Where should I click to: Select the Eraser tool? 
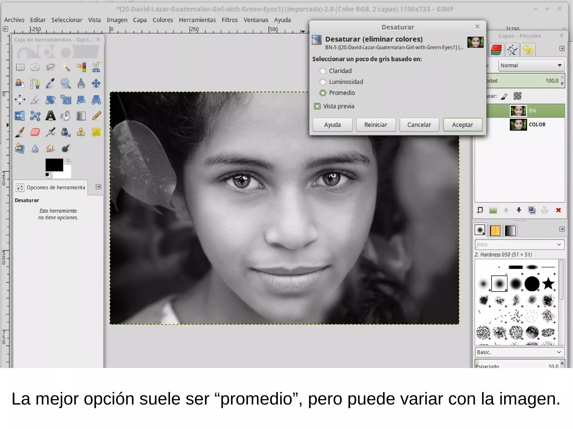35,132
